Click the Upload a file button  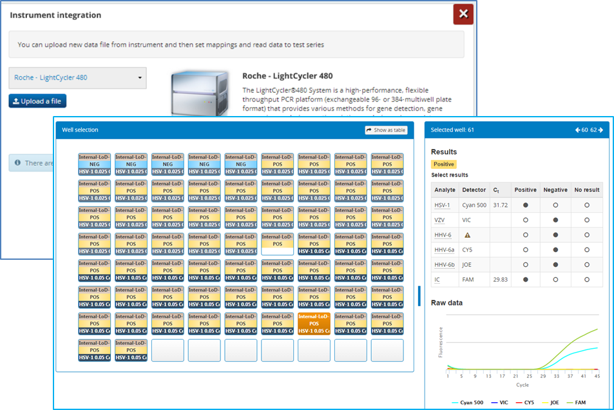[x=37, y=101]
